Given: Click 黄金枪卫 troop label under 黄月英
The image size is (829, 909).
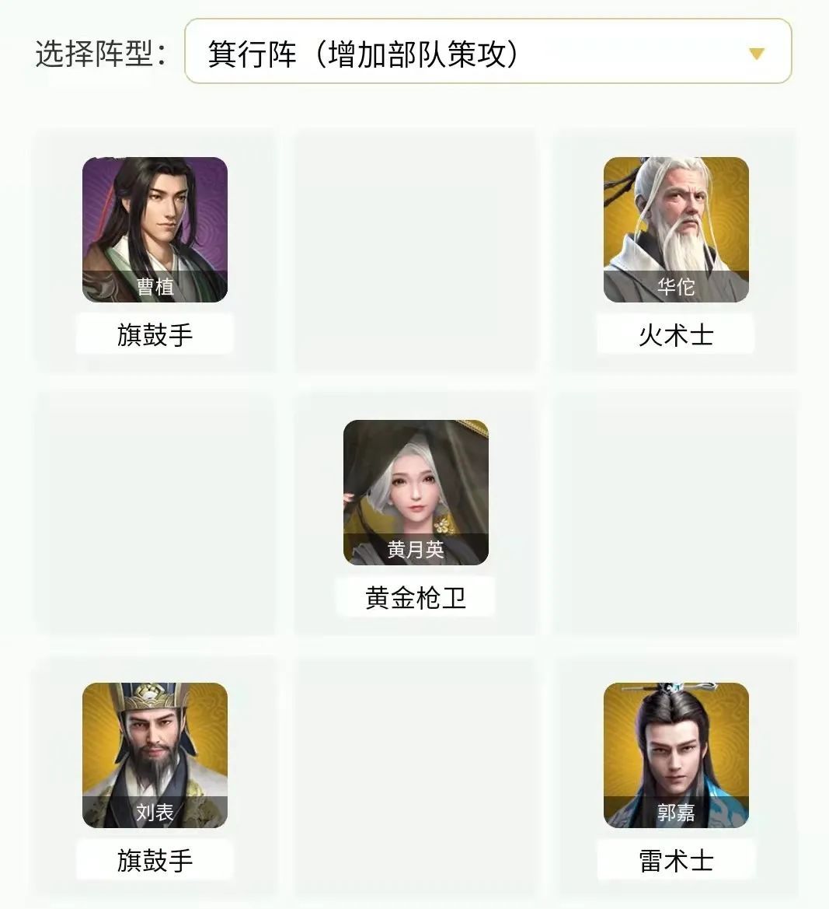Looking at the screenshot, I should [416, 597].
